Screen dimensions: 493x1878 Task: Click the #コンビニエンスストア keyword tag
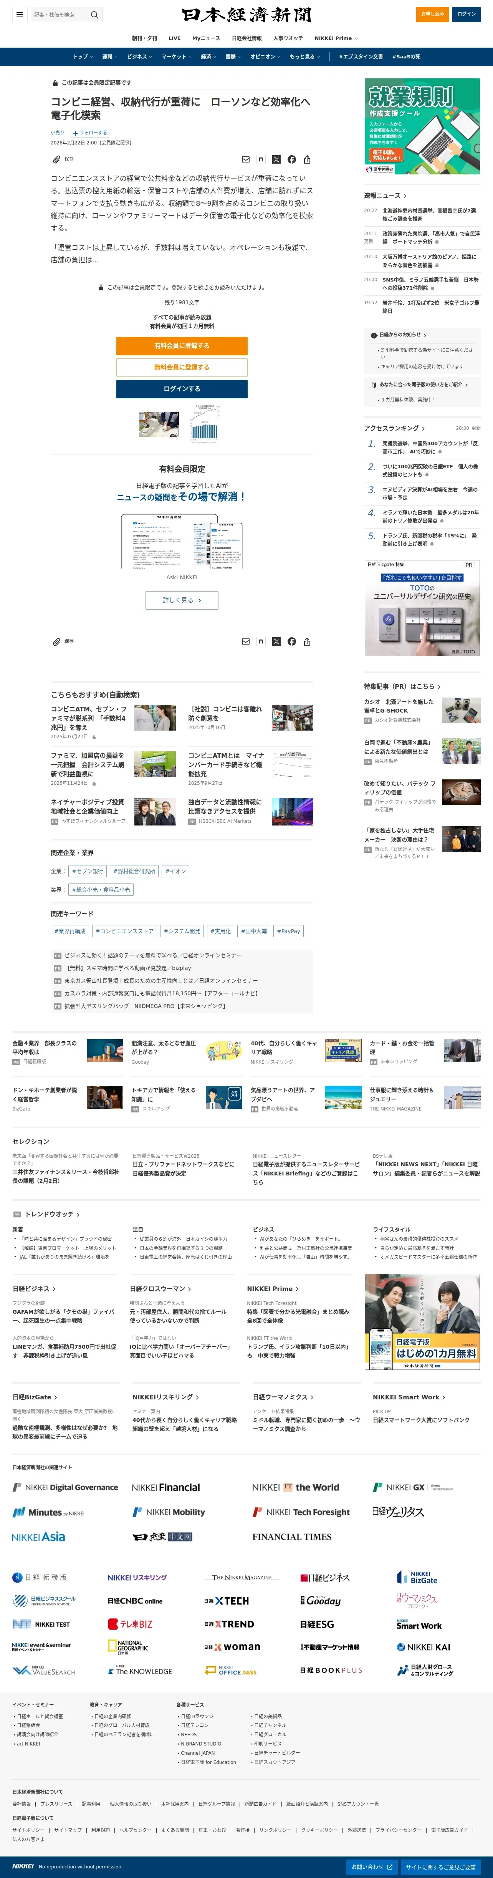click(x=124, y=931)
